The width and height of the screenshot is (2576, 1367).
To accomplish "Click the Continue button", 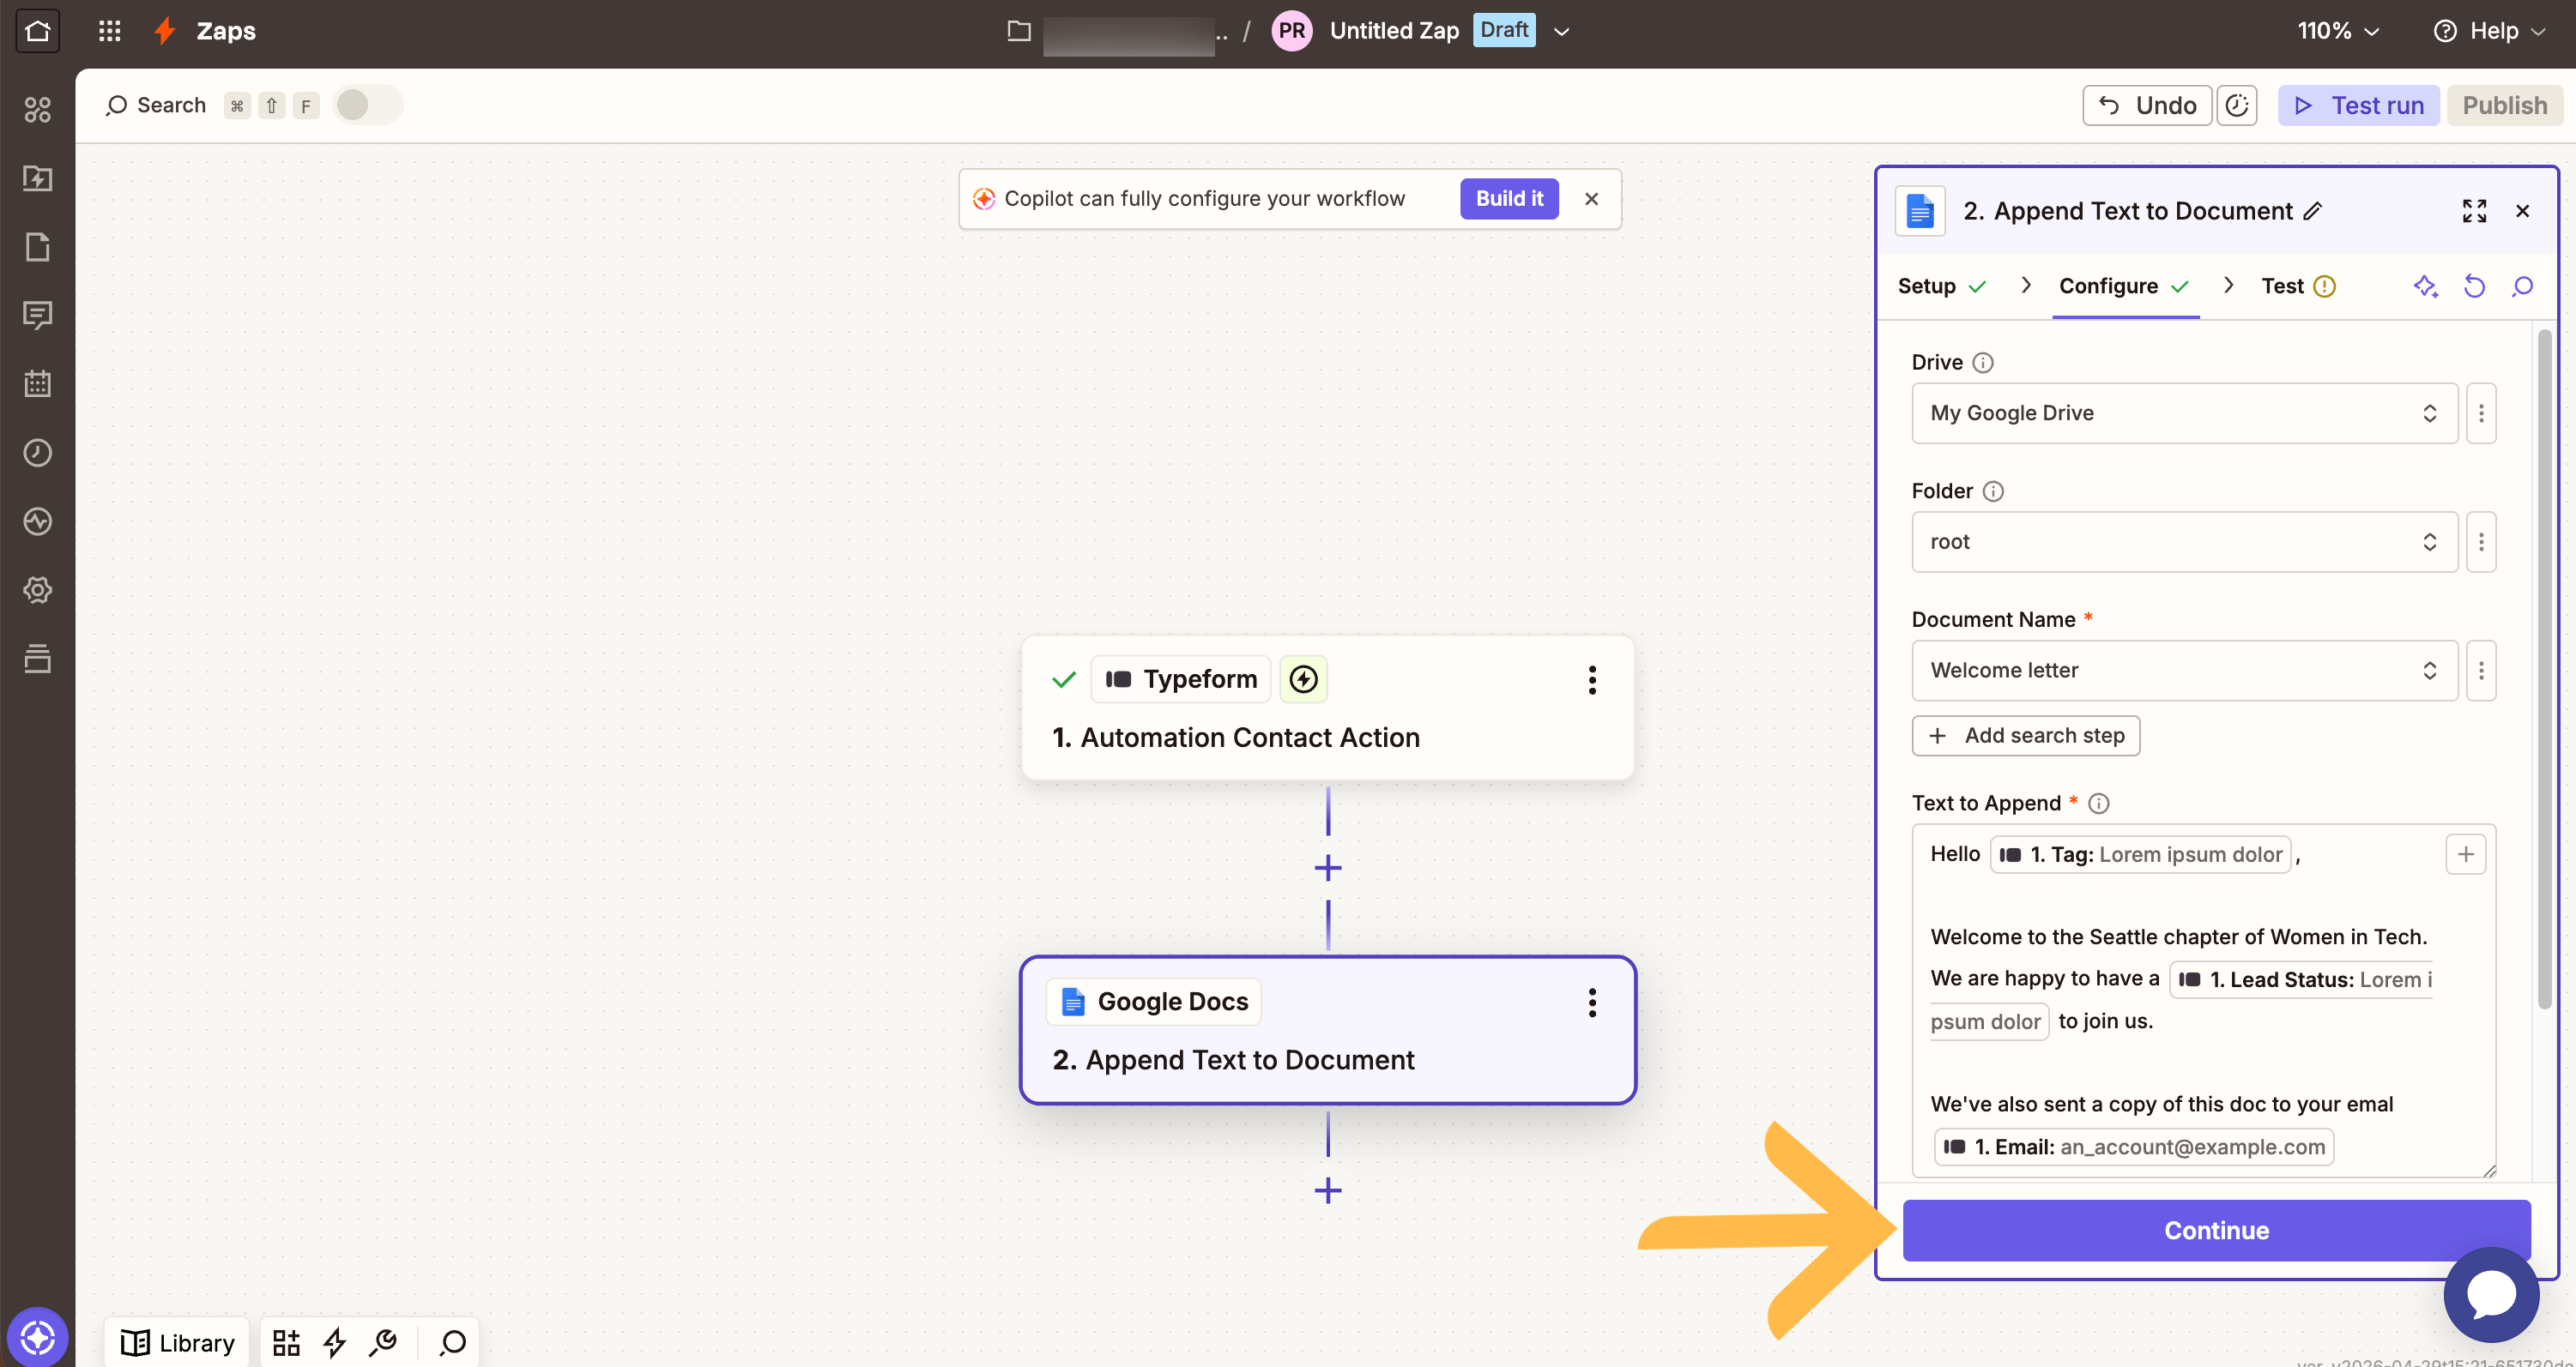I will tap(2216, 1230).
